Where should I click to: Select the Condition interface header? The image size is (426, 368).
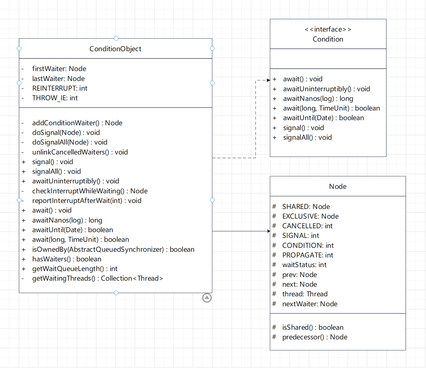328,39
